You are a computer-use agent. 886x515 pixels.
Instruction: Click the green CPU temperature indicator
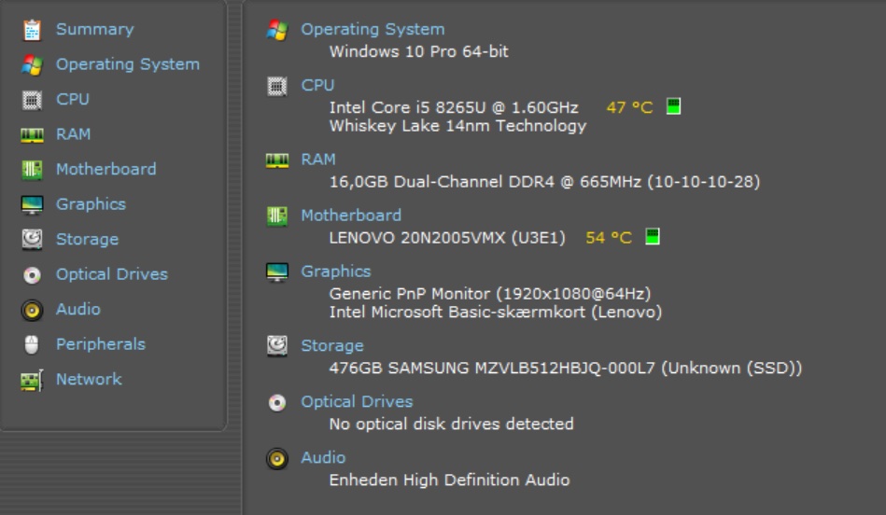click(x=673, y=106)
